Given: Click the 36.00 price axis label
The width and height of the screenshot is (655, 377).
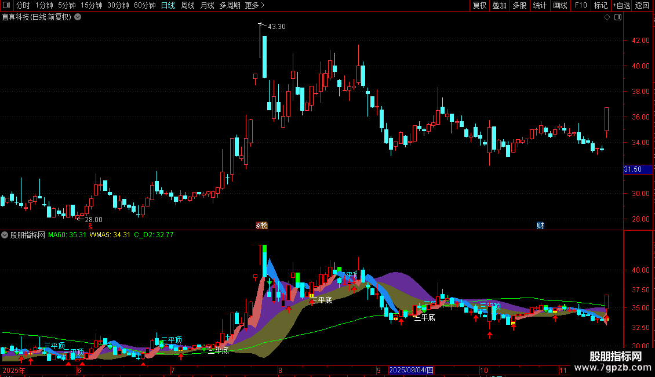Looking at the screenshot, I should [x=641, y=117].
